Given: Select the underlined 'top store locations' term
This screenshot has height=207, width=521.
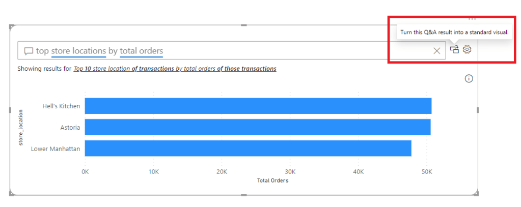Looking at the screenshot, I should click(x=71, y=51).
